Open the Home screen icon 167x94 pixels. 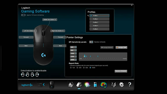[x=71, y=85]
